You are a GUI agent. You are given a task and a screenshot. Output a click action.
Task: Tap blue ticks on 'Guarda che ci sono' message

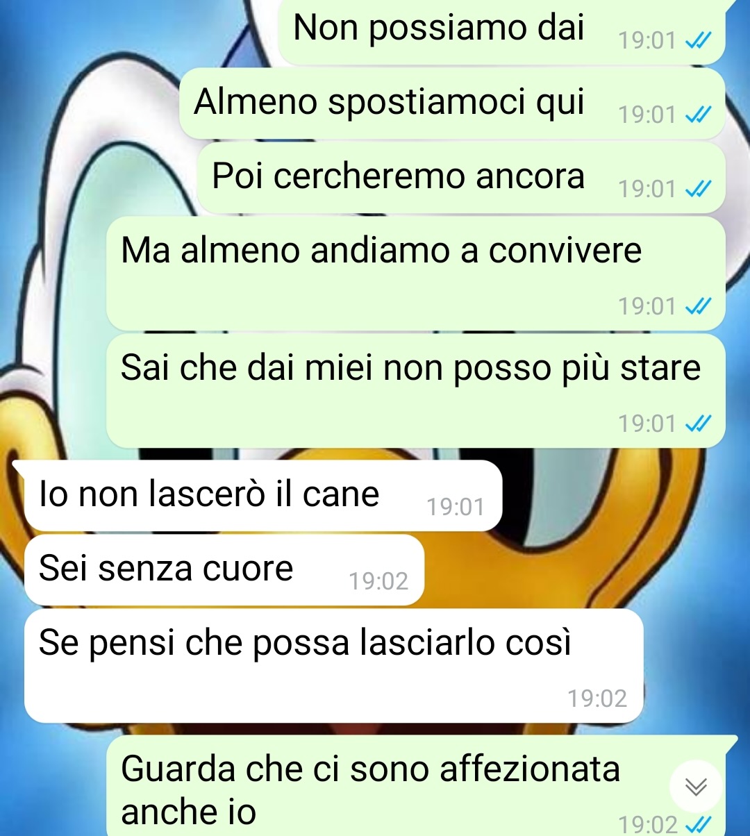(698, 825)
